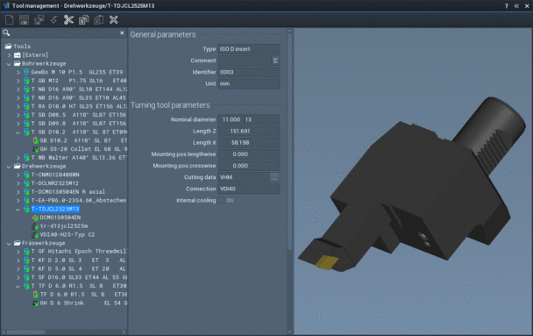The image size is (533, 336).
Task: Click the Cut scissors toolbar icon
Action: click(x=68, y=20)
